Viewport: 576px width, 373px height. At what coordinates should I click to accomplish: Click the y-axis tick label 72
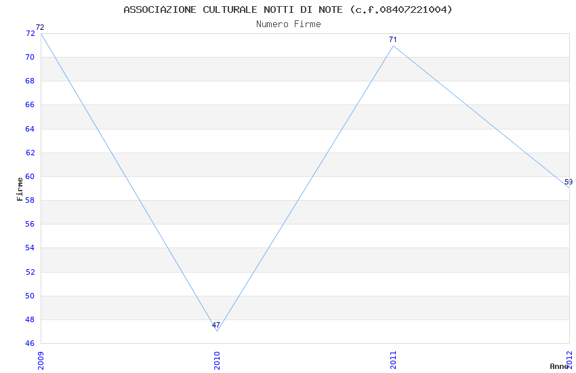tap(30, 33)
